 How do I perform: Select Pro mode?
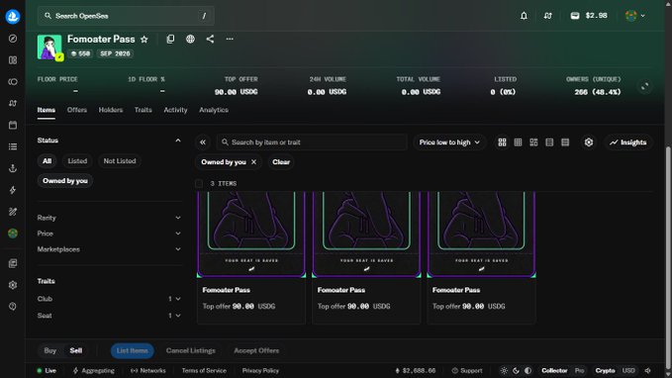pyautogui.click(x=579, y=371)
